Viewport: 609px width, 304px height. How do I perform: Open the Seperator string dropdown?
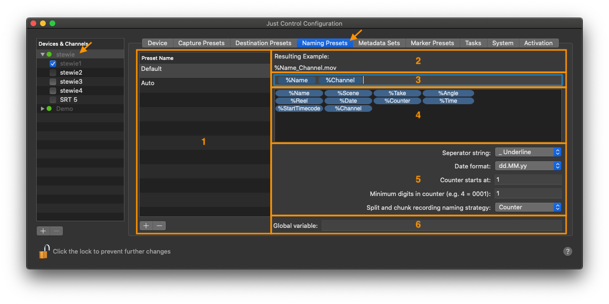pos(528,152)
